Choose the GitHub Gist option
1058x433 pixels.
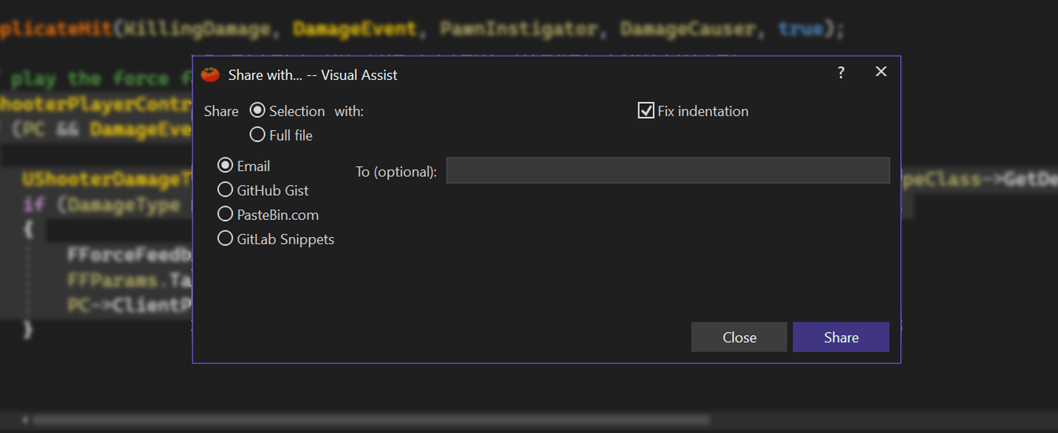[225, 190]
